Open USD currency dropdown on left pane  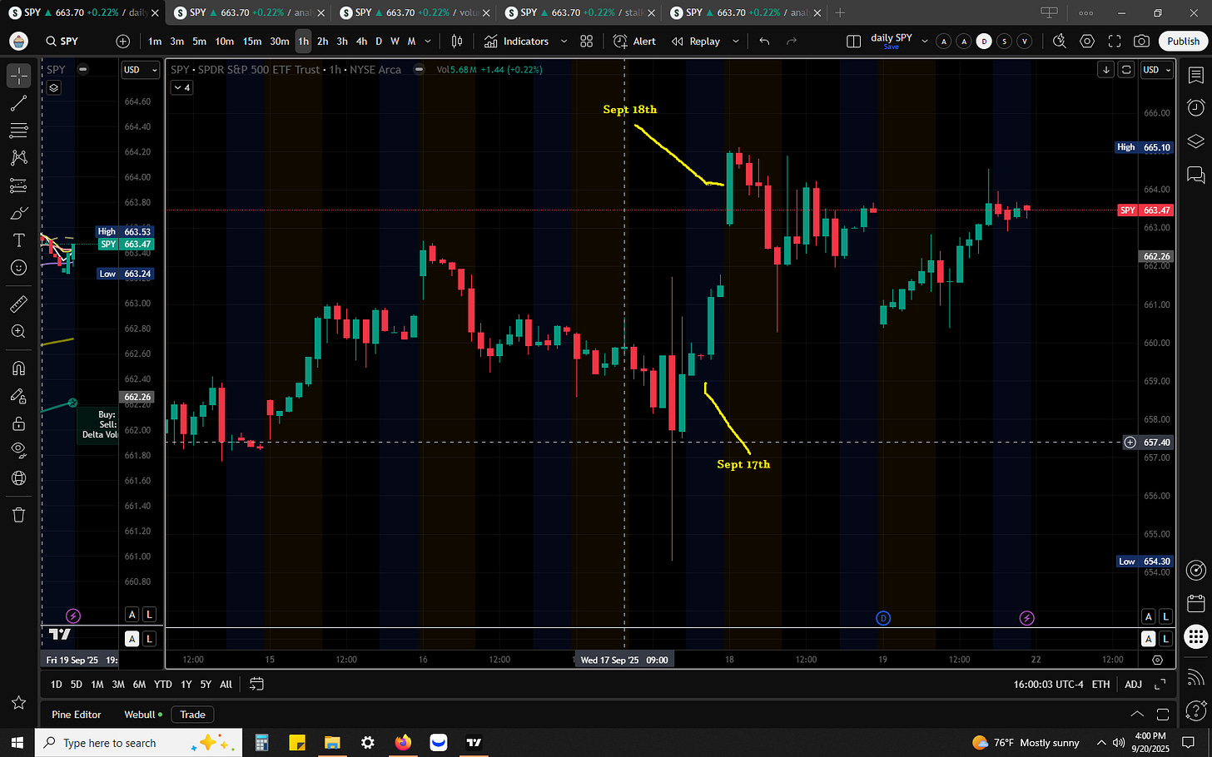[x=140, y=70]
